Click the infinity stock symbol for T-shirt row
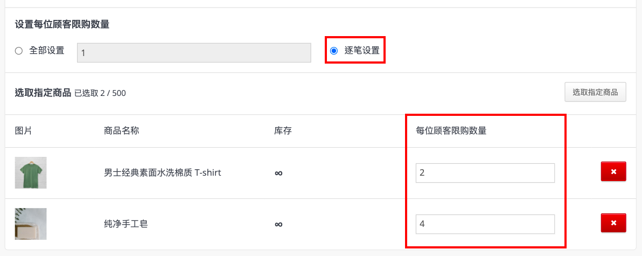This screenshot has width=642, height=256. pyautogui.click(x=278, y=173)
